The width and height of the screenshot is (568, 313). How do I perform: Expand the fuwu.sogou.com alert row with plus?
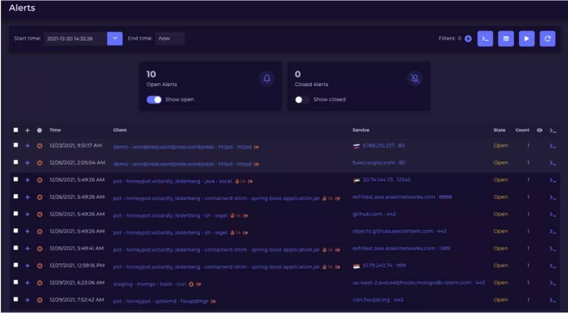point(27,163)
